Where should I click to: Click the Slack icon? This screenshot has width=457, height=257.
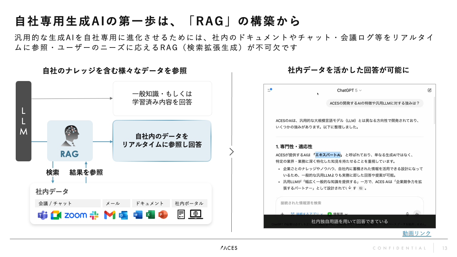coord(94,215)
